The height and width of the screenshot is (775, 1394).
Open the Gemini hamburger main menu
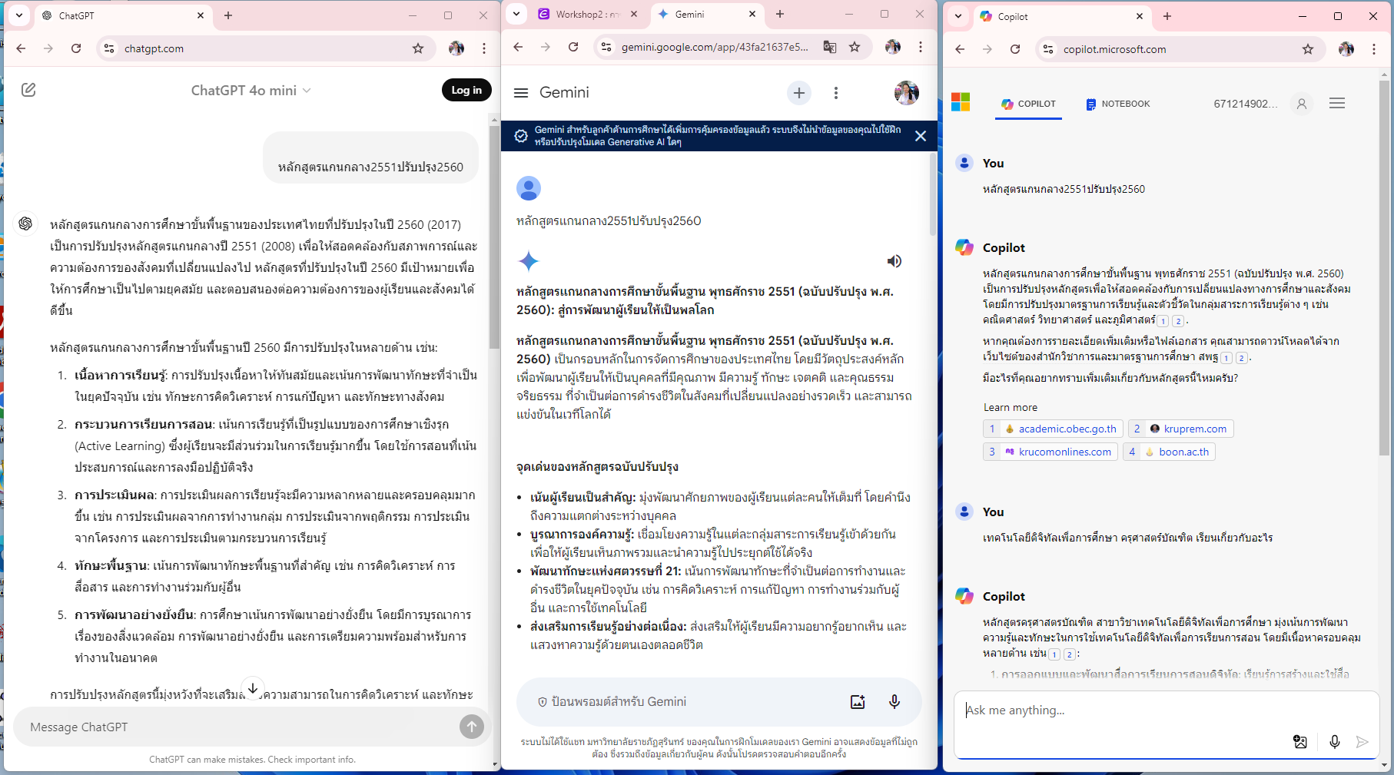(521, 93)
